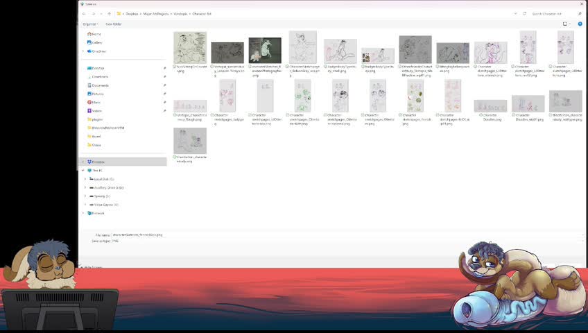Viewport: 588px width, 333px height.
Task: Click Major Art Projects in breadcrumb path
Action: 156,14
